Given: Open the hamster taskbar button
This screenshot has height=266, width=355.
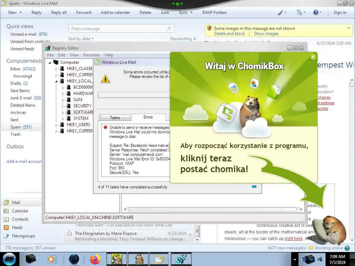Looking at the screenshot, I should (138, 259).
